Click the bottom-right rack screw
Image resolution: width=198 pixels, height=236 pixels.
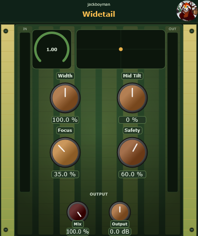(x=192, y=230)
